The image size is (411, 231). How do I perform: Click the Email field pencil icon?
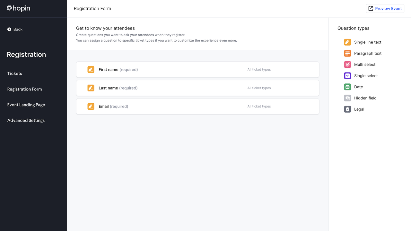pyautogui.click(x=91, y=107)
